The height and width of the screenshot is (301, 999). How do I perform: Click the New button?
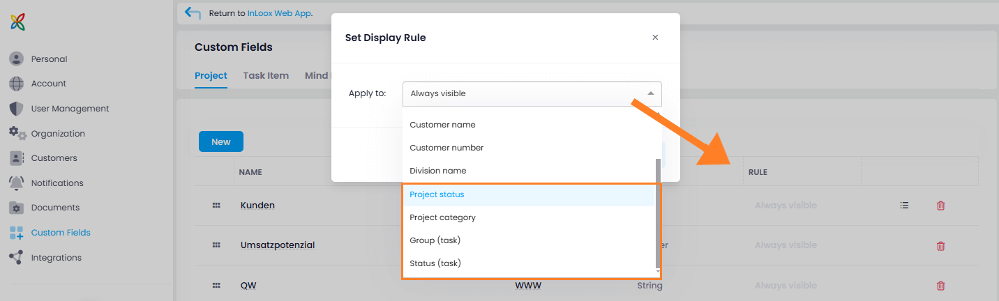pos(220,141)
